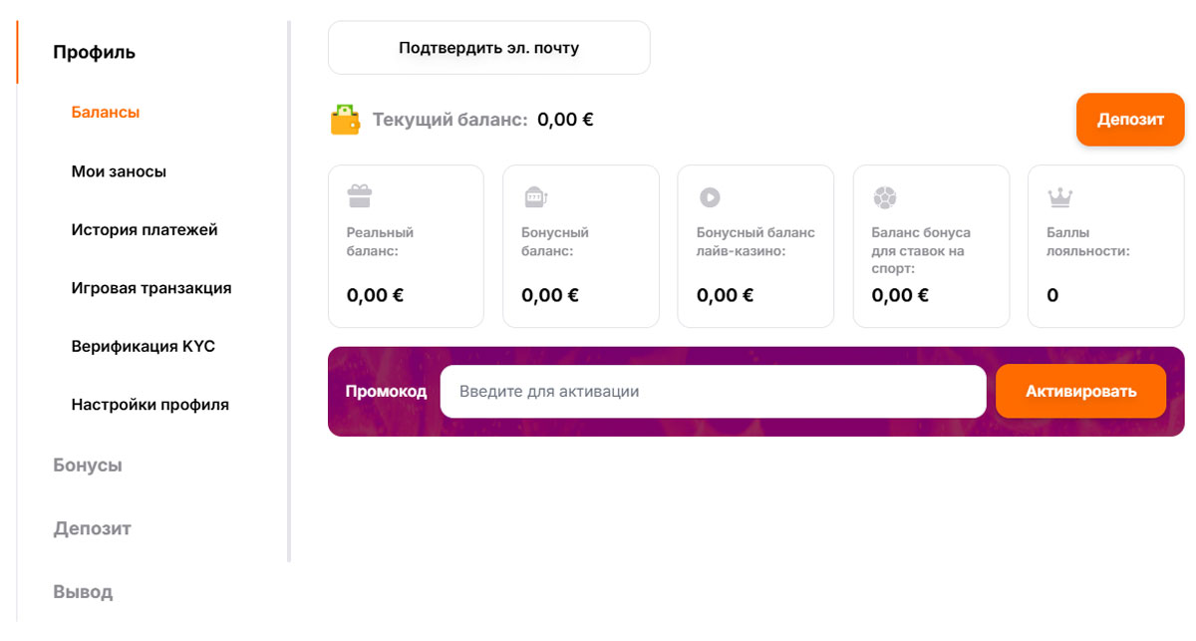Click the Подтвердить эл. почту button
Viewport: 1196px width, 641px height.
(x=489, y=48)
